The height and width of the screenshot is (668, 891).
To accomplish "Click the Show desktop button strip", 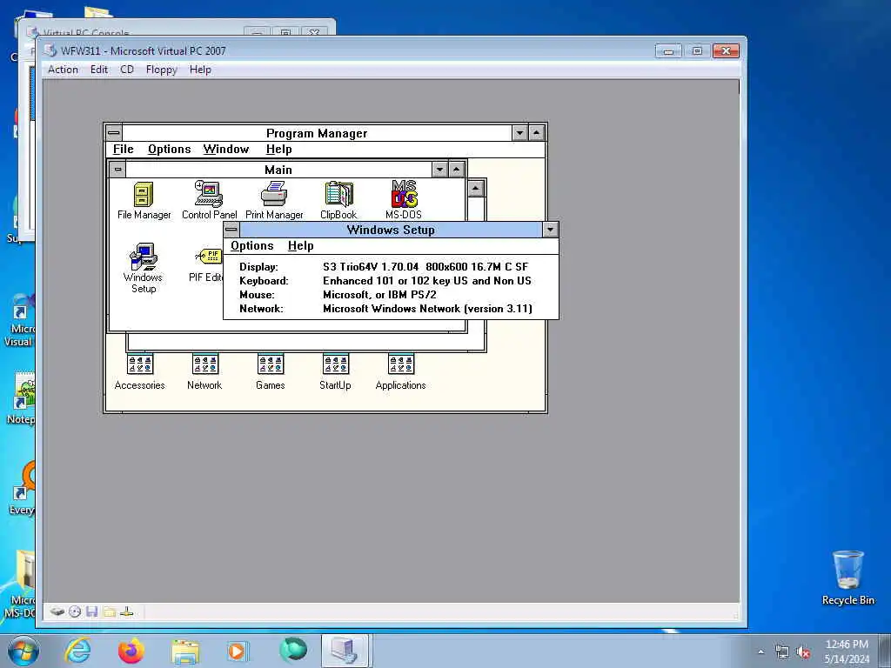I will [x=885, y=651].
